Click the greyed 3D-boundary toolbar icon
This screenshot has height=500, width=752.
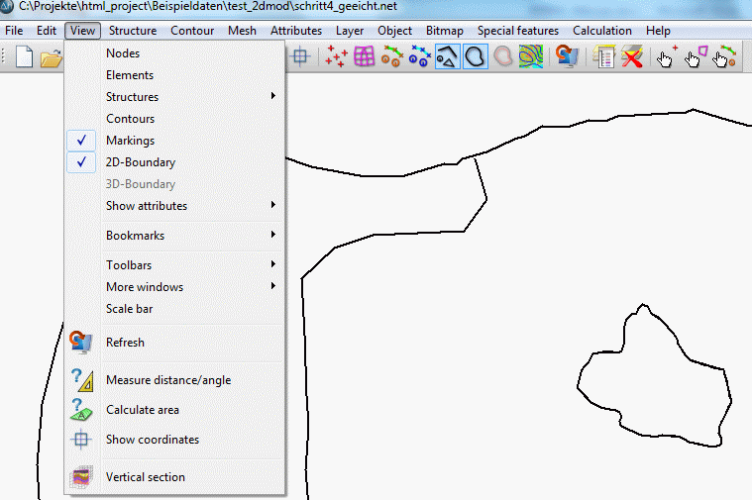point(503,56)
